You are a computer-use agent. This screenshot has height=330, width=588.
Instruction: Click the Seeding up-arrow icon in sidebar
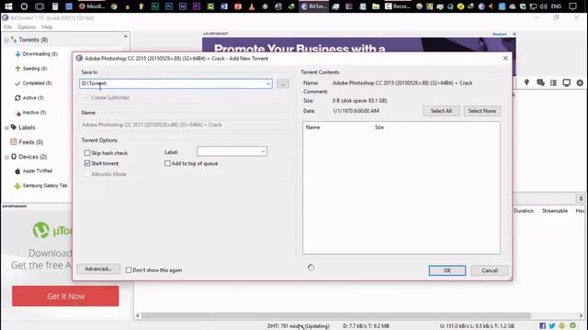[17, 69]
